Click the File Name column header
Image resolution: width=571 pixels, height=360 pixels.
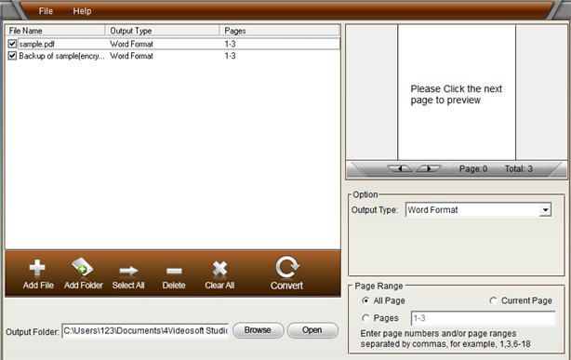(56, 31)
